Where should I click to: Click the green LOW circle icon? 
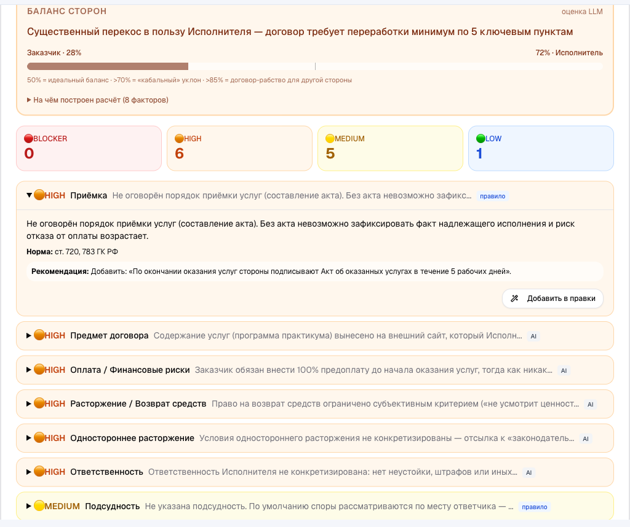point(480,139)
